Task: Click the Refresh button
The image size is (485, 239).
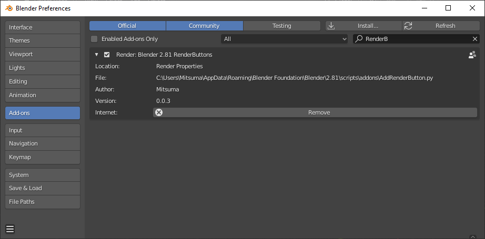Action: tap(441, 26)
